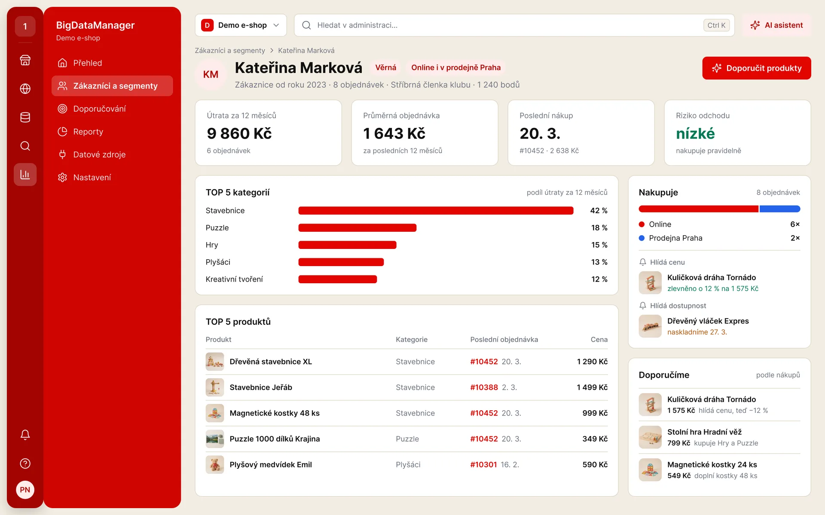The image size is (825, 515).
Task: Click the Přehled home icon
Action: (62, 63)
